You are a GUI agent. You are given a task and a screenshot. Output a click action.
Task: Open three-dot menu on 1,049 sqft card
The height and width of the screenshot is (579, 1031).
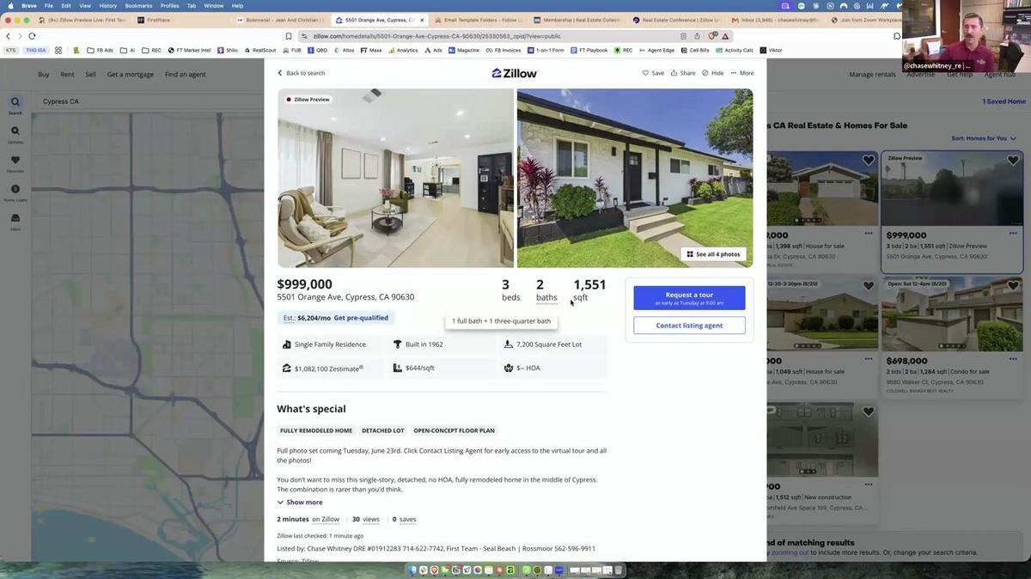(x=869, y=360)
